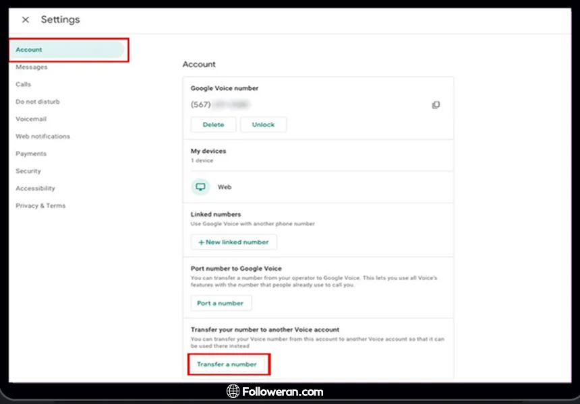Image resolution: width=580 pixels, height=404 pixels.
Task: Close Settings with the X icon
Action: click(x=26, y=20)
